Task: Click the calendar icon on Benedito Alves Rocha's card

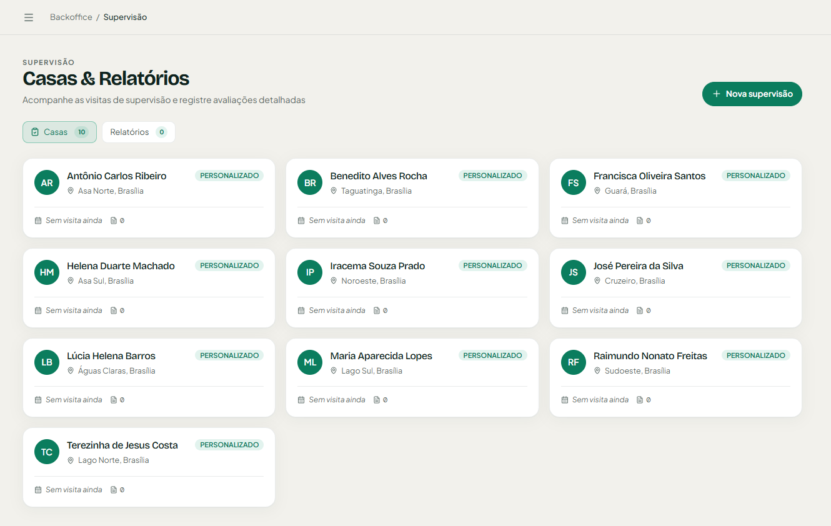Action: [x=301, y=221]
